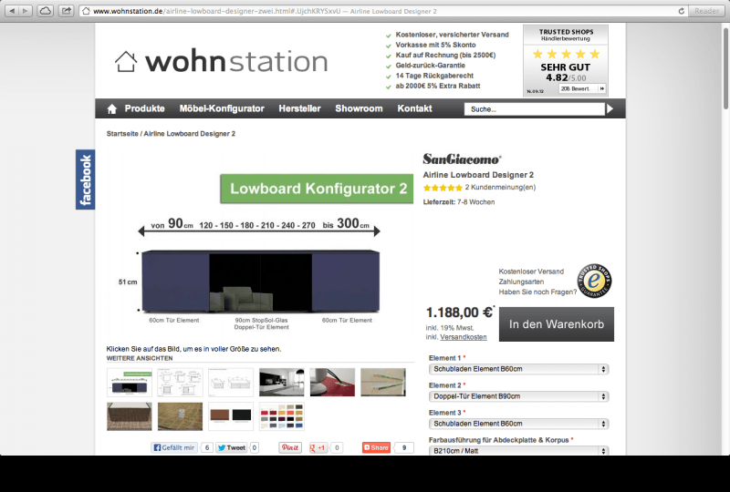Click the Google +1 button
Screen dimensions: 730x492
[x=318, y=447]
